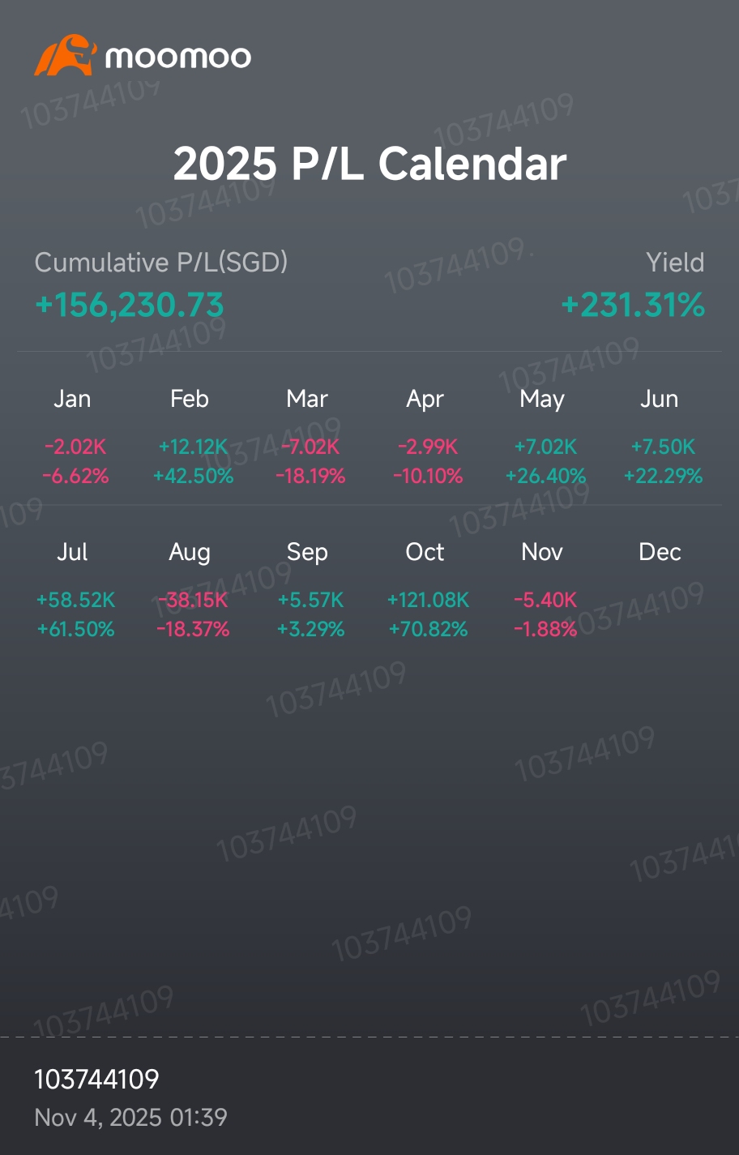Select the 2025 P/L Calendar title
This screenshot has height=1155, width=739.
click(369, 164)
